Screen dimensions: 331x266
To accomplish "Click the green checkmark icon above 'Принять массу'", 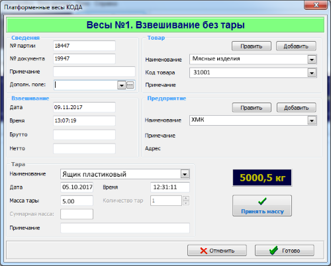I will tap(262, 201).
